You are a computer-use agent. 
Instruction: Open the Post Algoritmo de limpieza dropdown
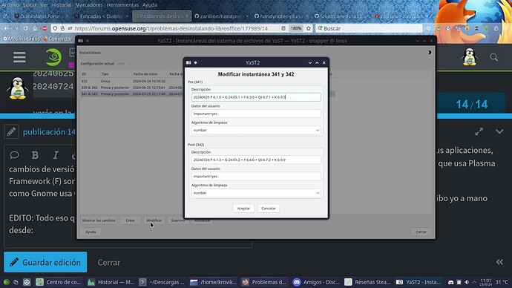pyautogui.click(x=256, y=193)
